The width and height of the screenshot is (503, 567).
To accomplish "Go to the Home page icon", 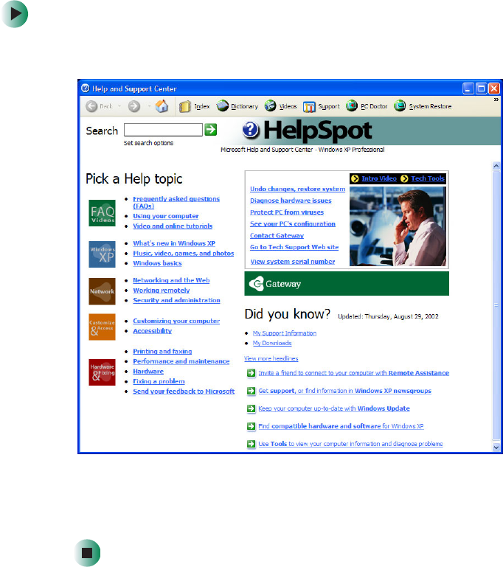I will coord(162,106).
